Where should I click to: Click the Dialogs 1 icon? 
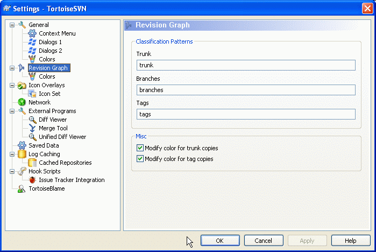point(32,42)
